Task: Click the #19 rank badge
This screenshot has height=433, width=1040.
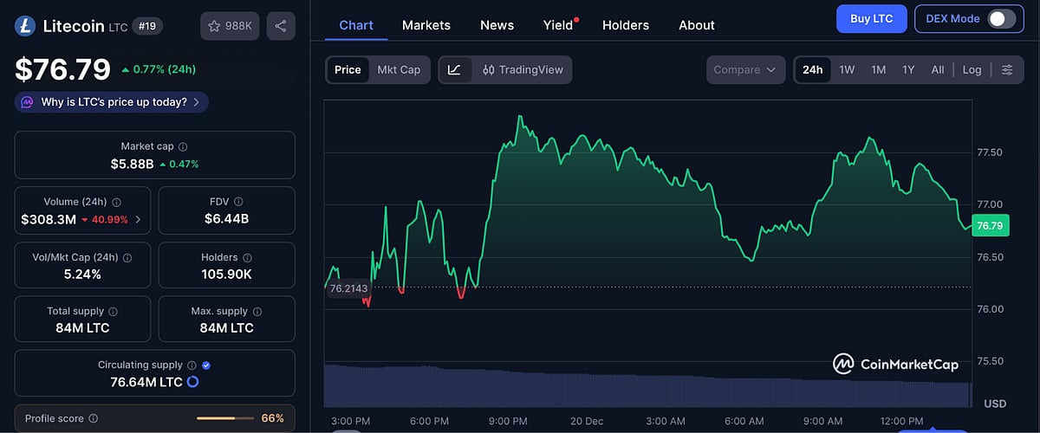Action: 147,26
